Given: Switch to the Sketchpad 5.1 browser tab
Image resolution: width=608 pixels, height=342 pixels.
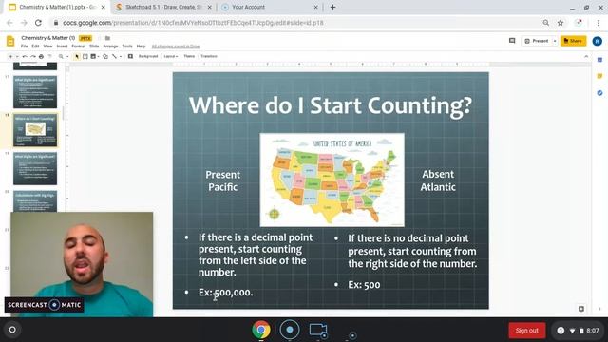Looking at the screenshot, I should tap(162, 7).
